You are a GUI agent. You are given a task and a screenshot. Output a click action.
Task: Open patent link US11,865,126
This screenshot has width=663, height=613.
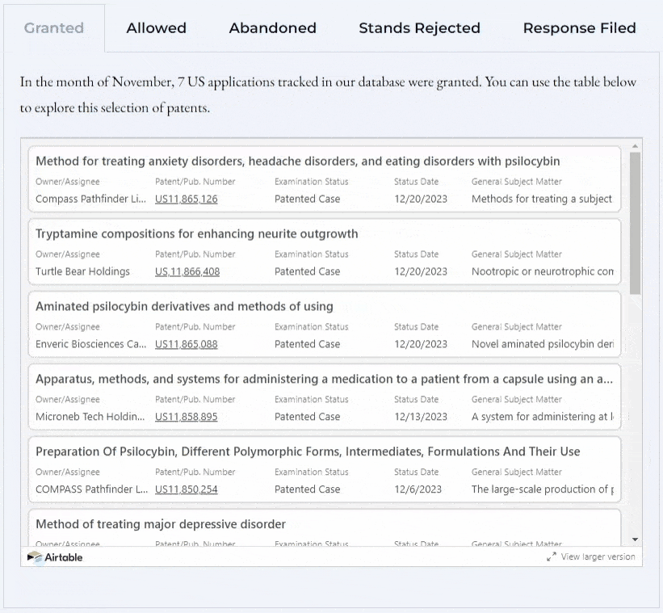[x=186, y=199]
